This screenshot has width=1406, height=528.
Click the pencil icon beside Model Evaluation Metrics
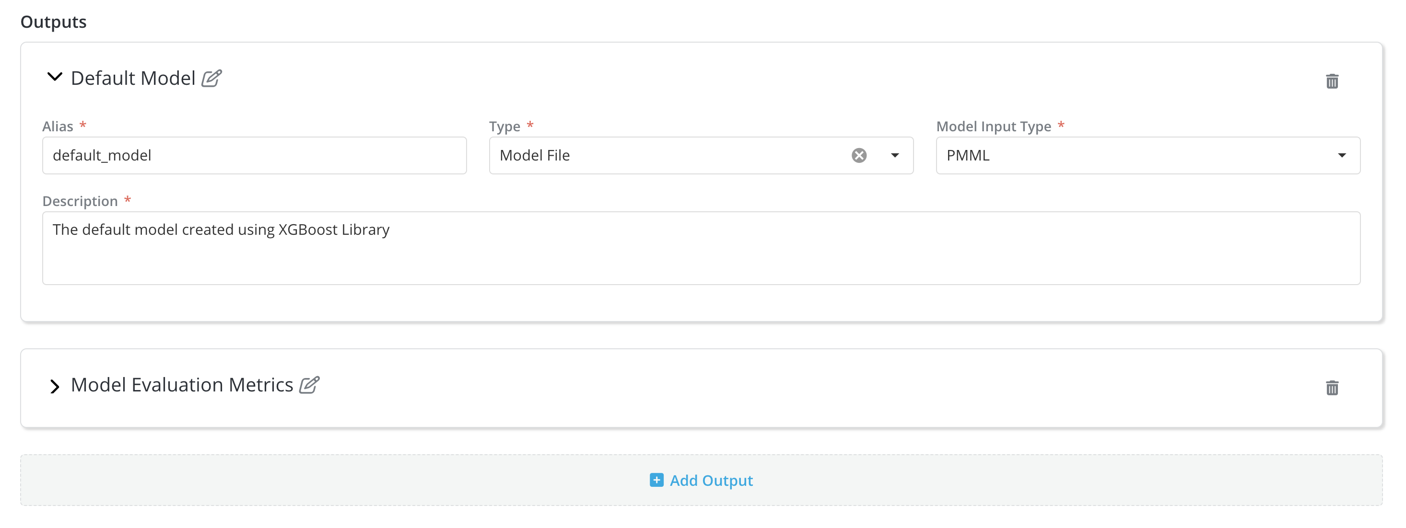pos(309,385)
